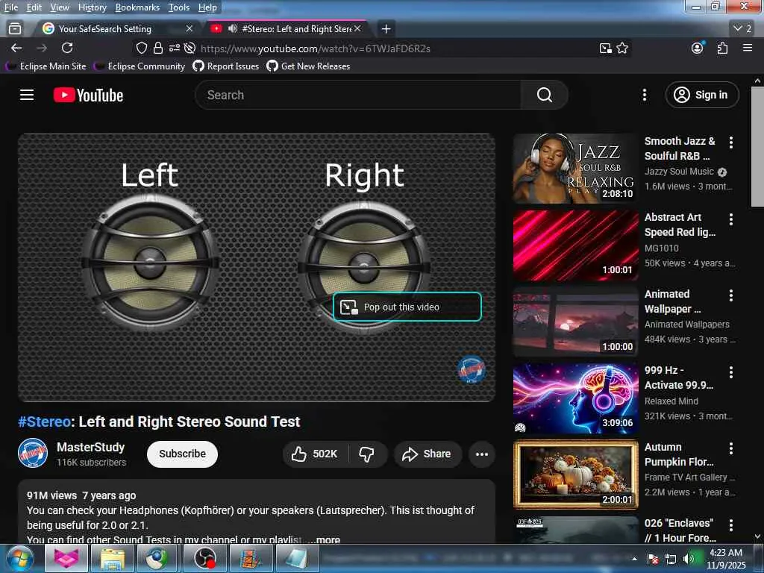The image size is (764, 573).
Task: Dislike the video with thumbs down
Action: [x=367, y=454]
